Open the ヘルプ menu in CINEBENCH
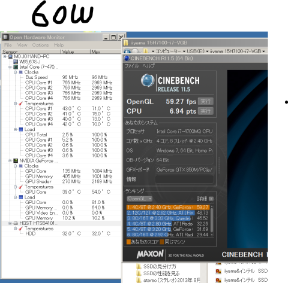Image resolution: width=288 pixels, height=283 pixels. 149,66
